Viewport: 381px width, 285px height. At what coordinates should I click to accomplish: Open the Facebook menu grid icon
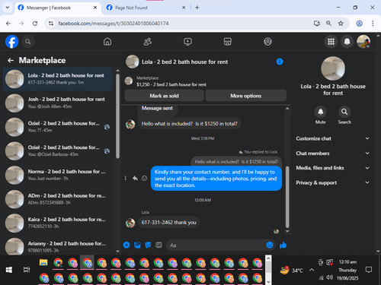point(331,42)
